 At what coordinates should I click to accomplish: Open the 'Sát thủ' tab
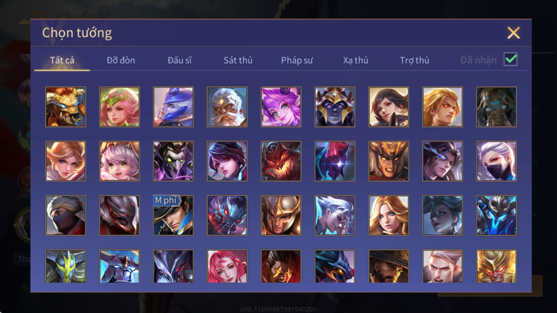pos(238,60)
